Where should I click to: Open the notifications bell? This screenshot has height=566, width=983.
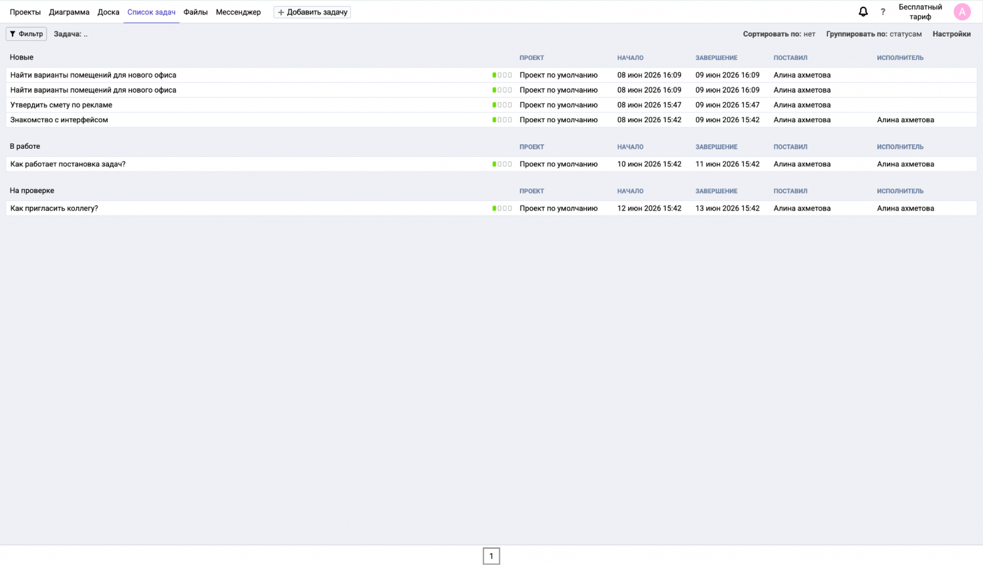click(863, 11)
